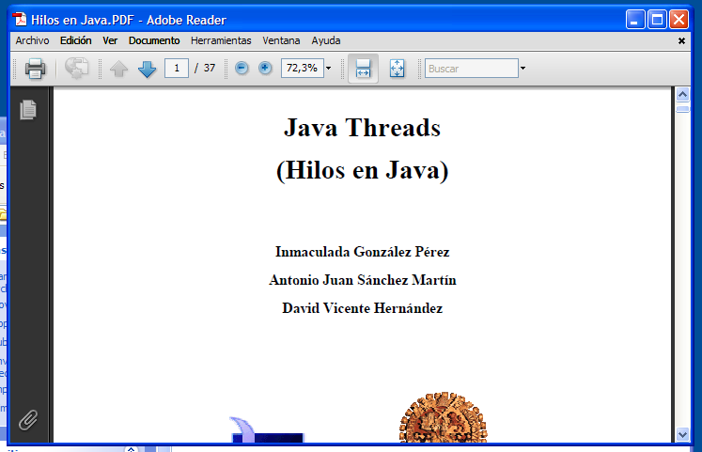Zoom in with the plus button
702x452 pixels.
click(265, 68)
